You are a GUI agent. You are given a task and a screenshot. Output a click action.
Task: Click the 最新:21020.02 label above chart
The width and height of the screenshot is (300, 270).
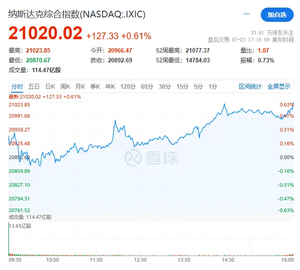click(x=25, y=97)
